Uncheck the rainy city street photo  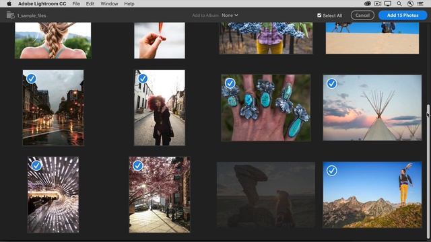coord(32,79)
